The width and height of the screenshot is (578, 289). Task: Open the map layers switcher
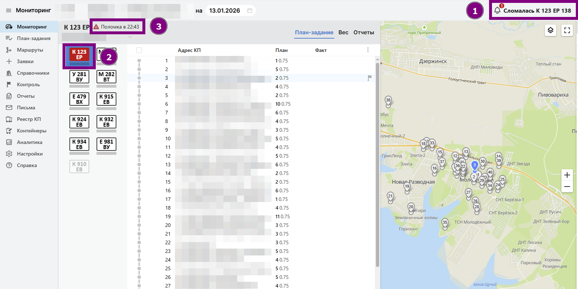pyautogui.click(x=550, y=30)
